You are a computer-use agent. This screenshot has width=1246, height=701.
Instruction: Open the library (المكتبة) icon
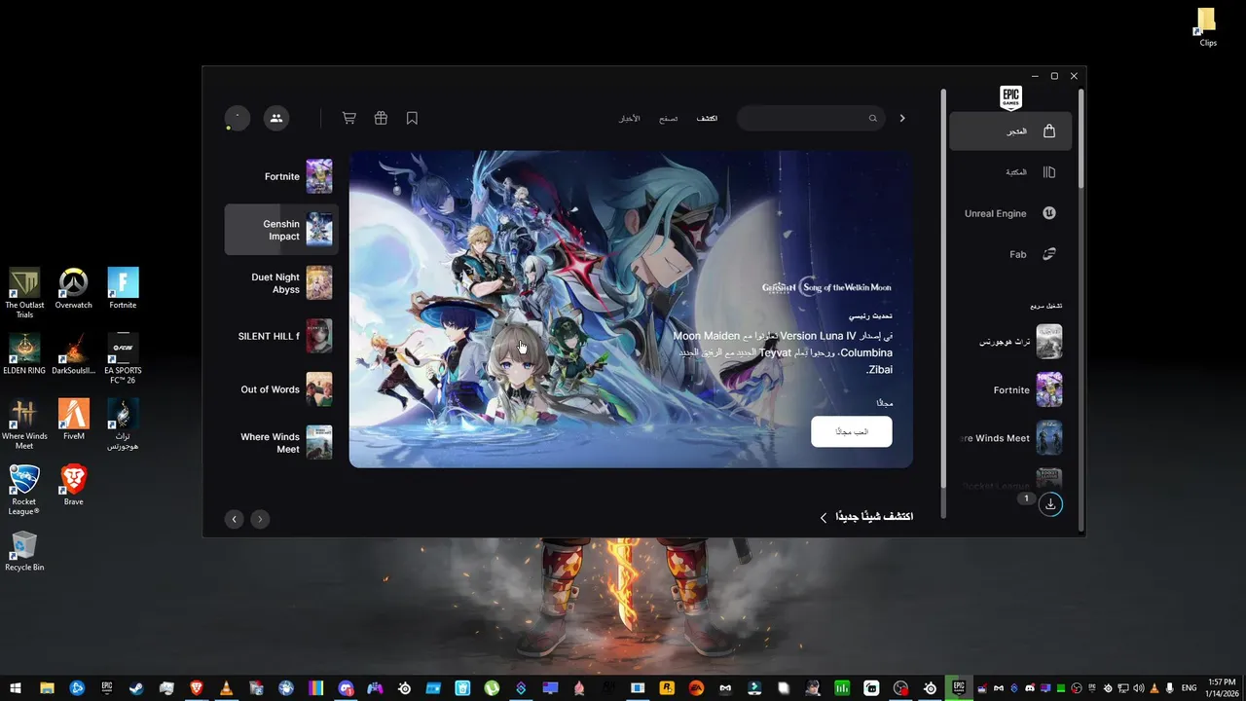click(1049, 172)
